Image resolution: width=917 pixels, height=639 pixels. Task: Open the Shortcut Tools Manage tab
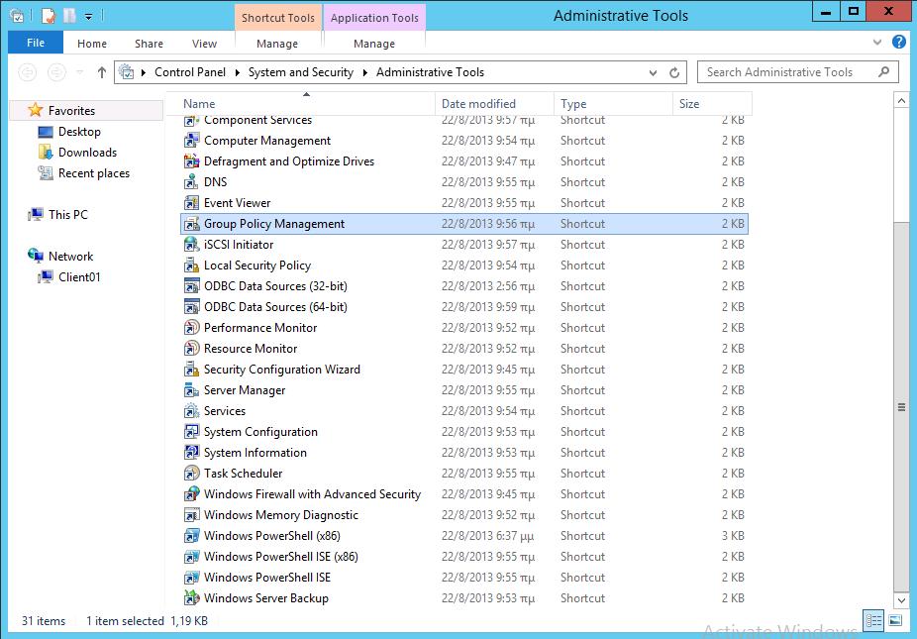tap(277, 44)
